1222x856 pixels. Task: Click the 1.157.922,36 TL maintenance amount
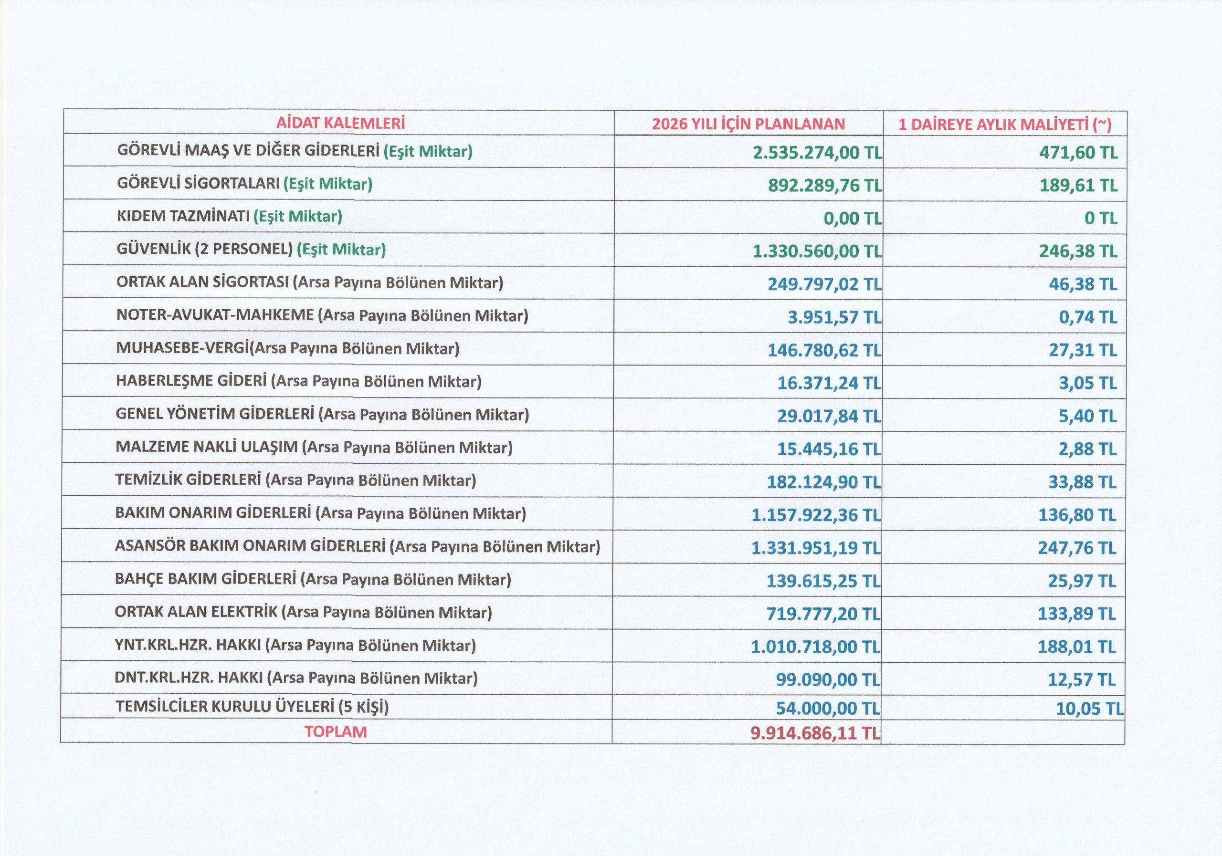click(816, 515)
